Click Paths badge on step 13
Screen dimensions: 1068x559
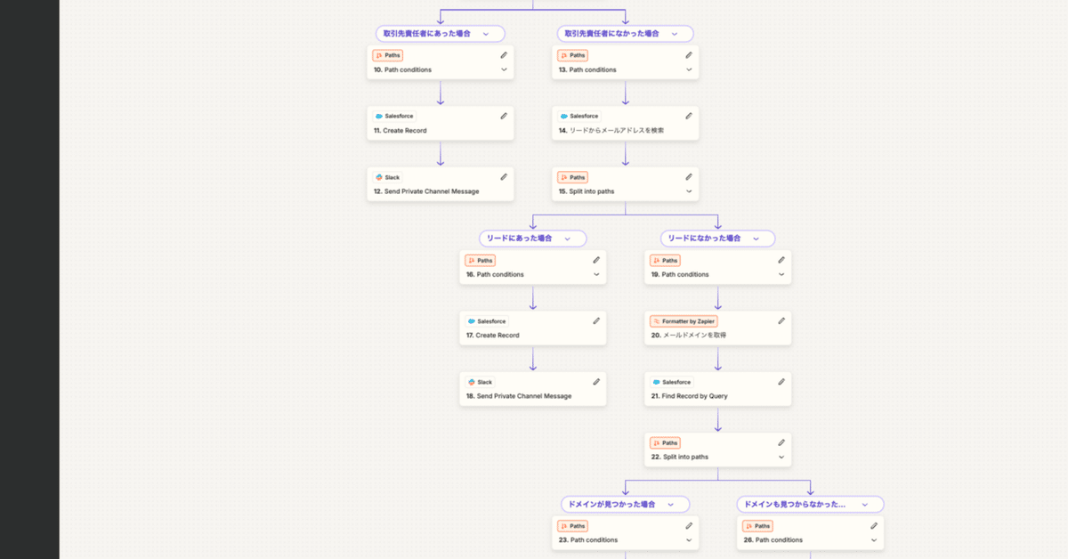[x=573, y=55]
